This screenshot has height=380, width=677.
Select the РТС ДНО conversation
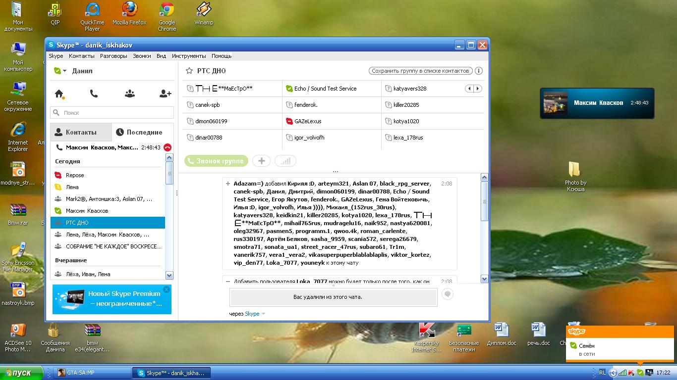click(x=108, y=223)
